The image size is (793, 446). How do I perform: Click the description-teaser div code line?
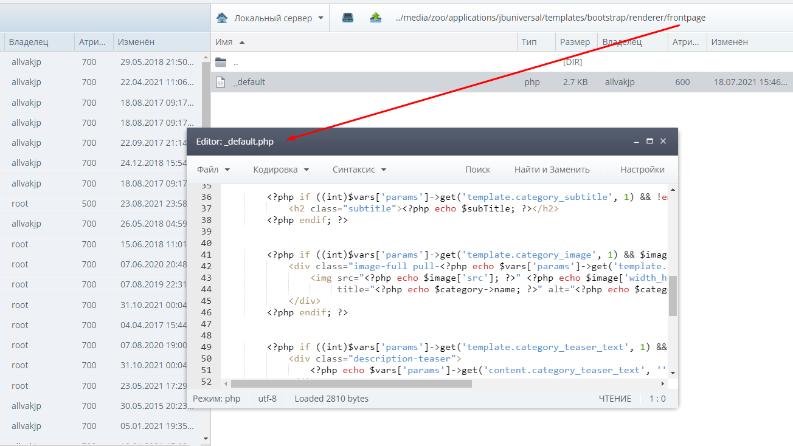click(375, 359)
